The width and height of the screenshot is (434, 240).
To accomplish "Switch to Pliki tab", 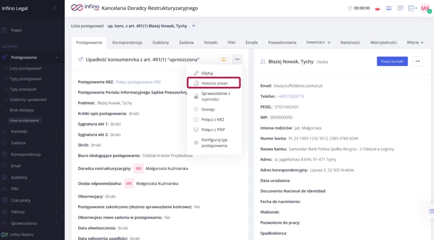I will tap(231, 43).
